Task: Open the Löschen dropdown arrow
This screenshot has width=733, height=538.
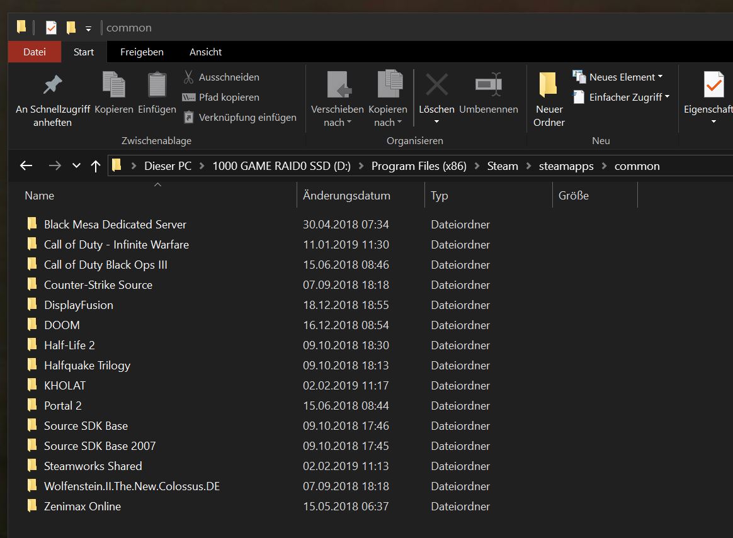Action: coord(436,122)
